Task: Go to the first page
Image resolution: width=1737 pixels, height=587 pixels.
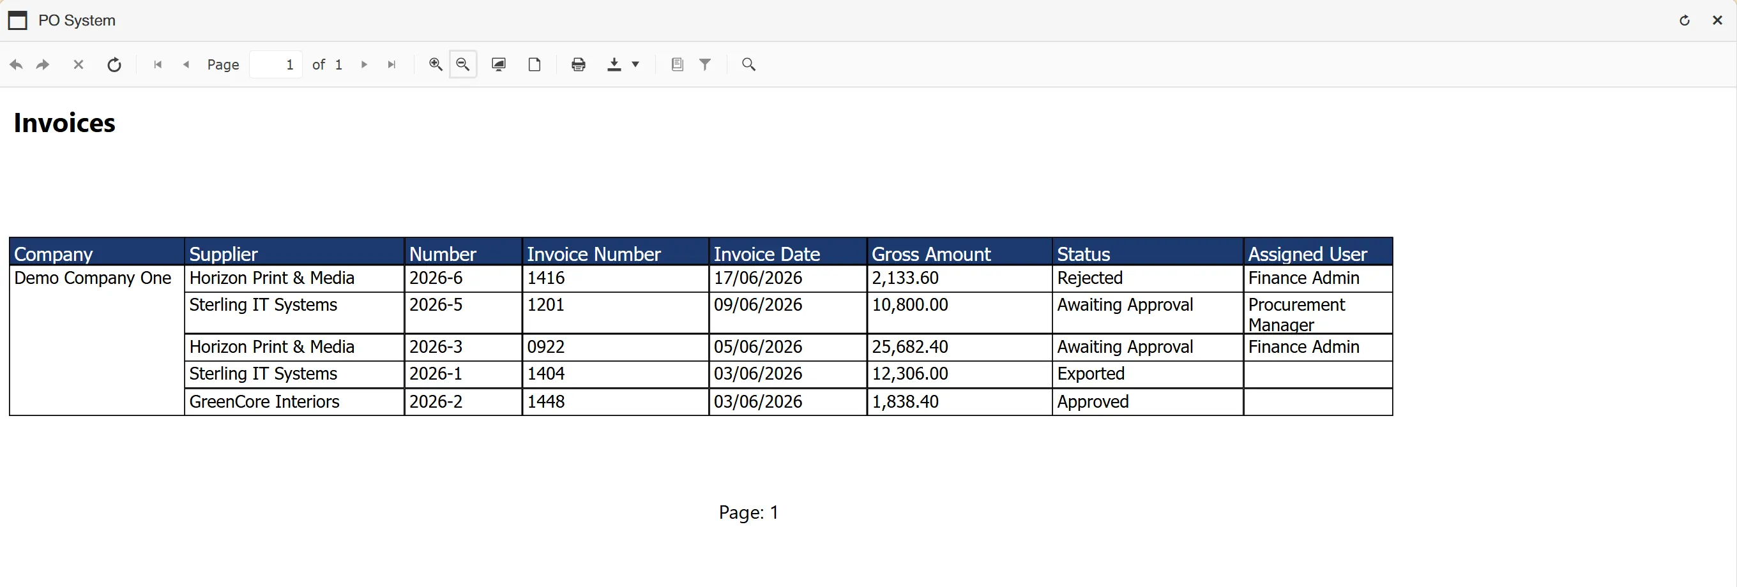Action: tap(158, 64)
